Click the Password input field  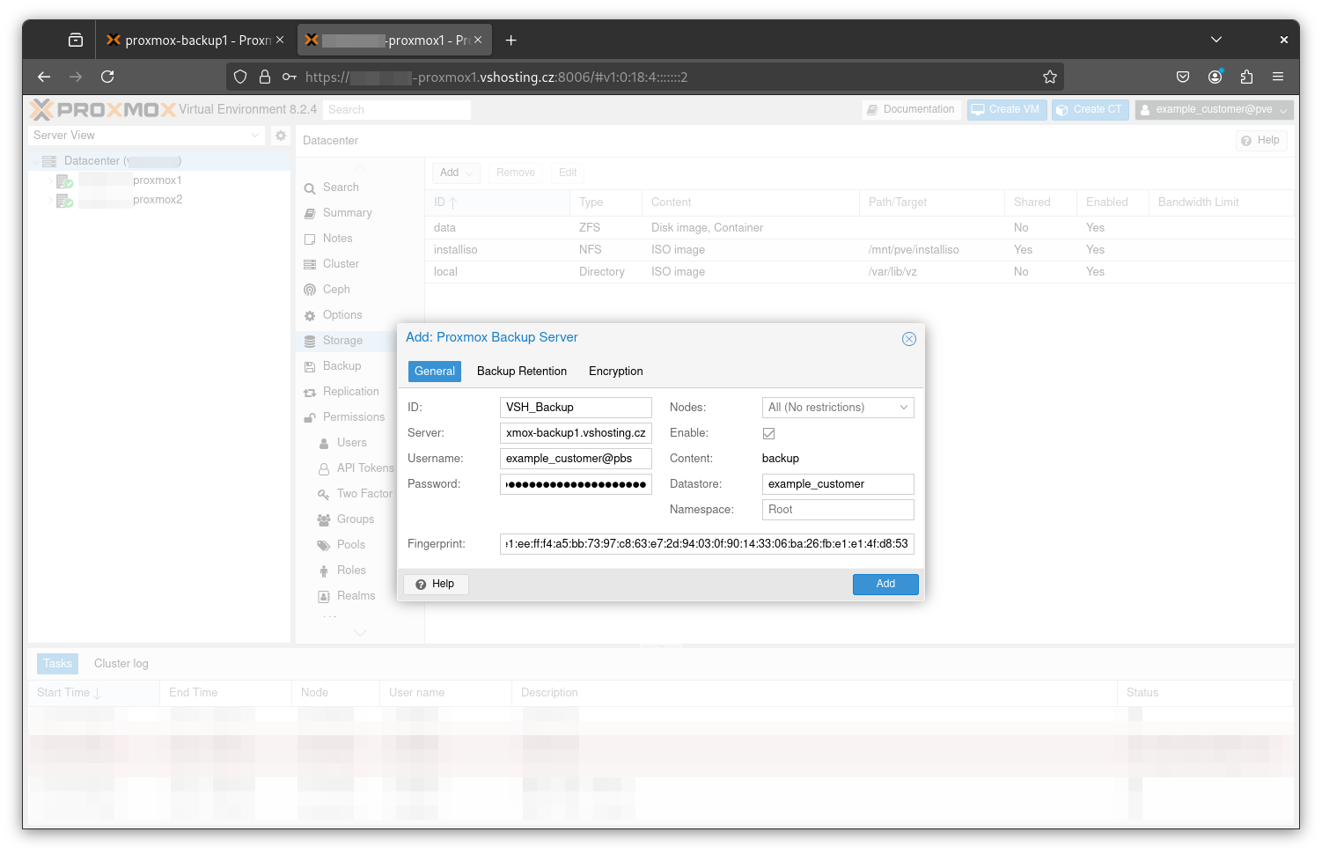[x=576, y=484]
